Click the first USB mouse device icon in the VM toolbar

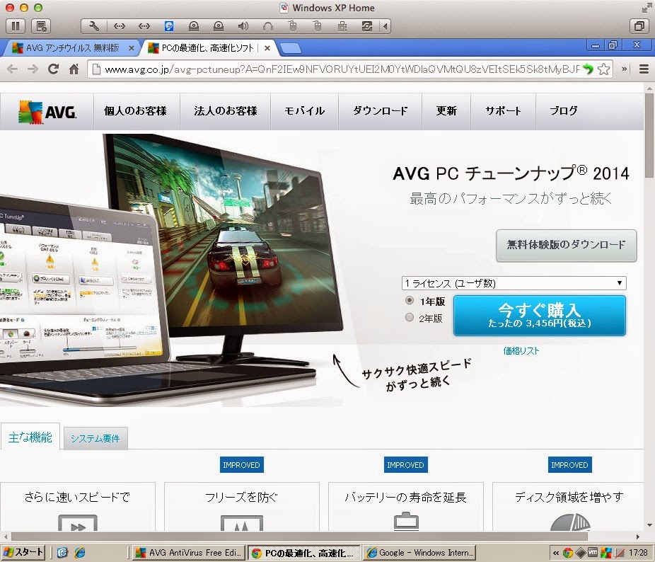[293, 26]
